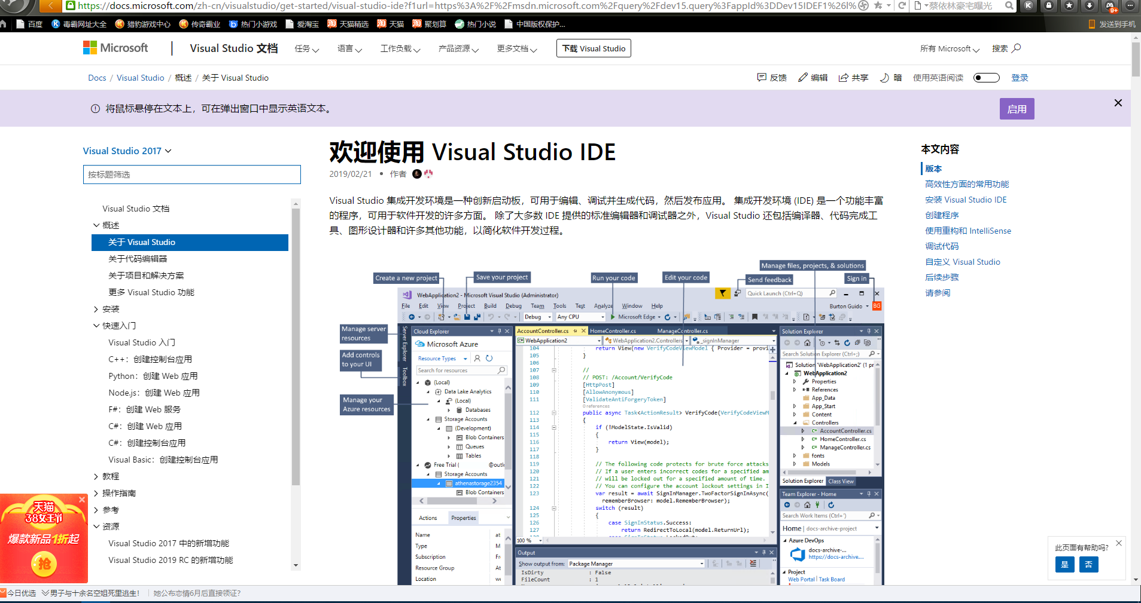Click 是 in the helpful popup
This screenshot has height=603, width=1141.
click(x=1064, y=564)
